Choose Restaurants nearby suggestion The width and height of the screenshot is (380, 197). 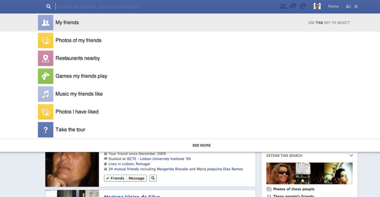tap(78, 58)
